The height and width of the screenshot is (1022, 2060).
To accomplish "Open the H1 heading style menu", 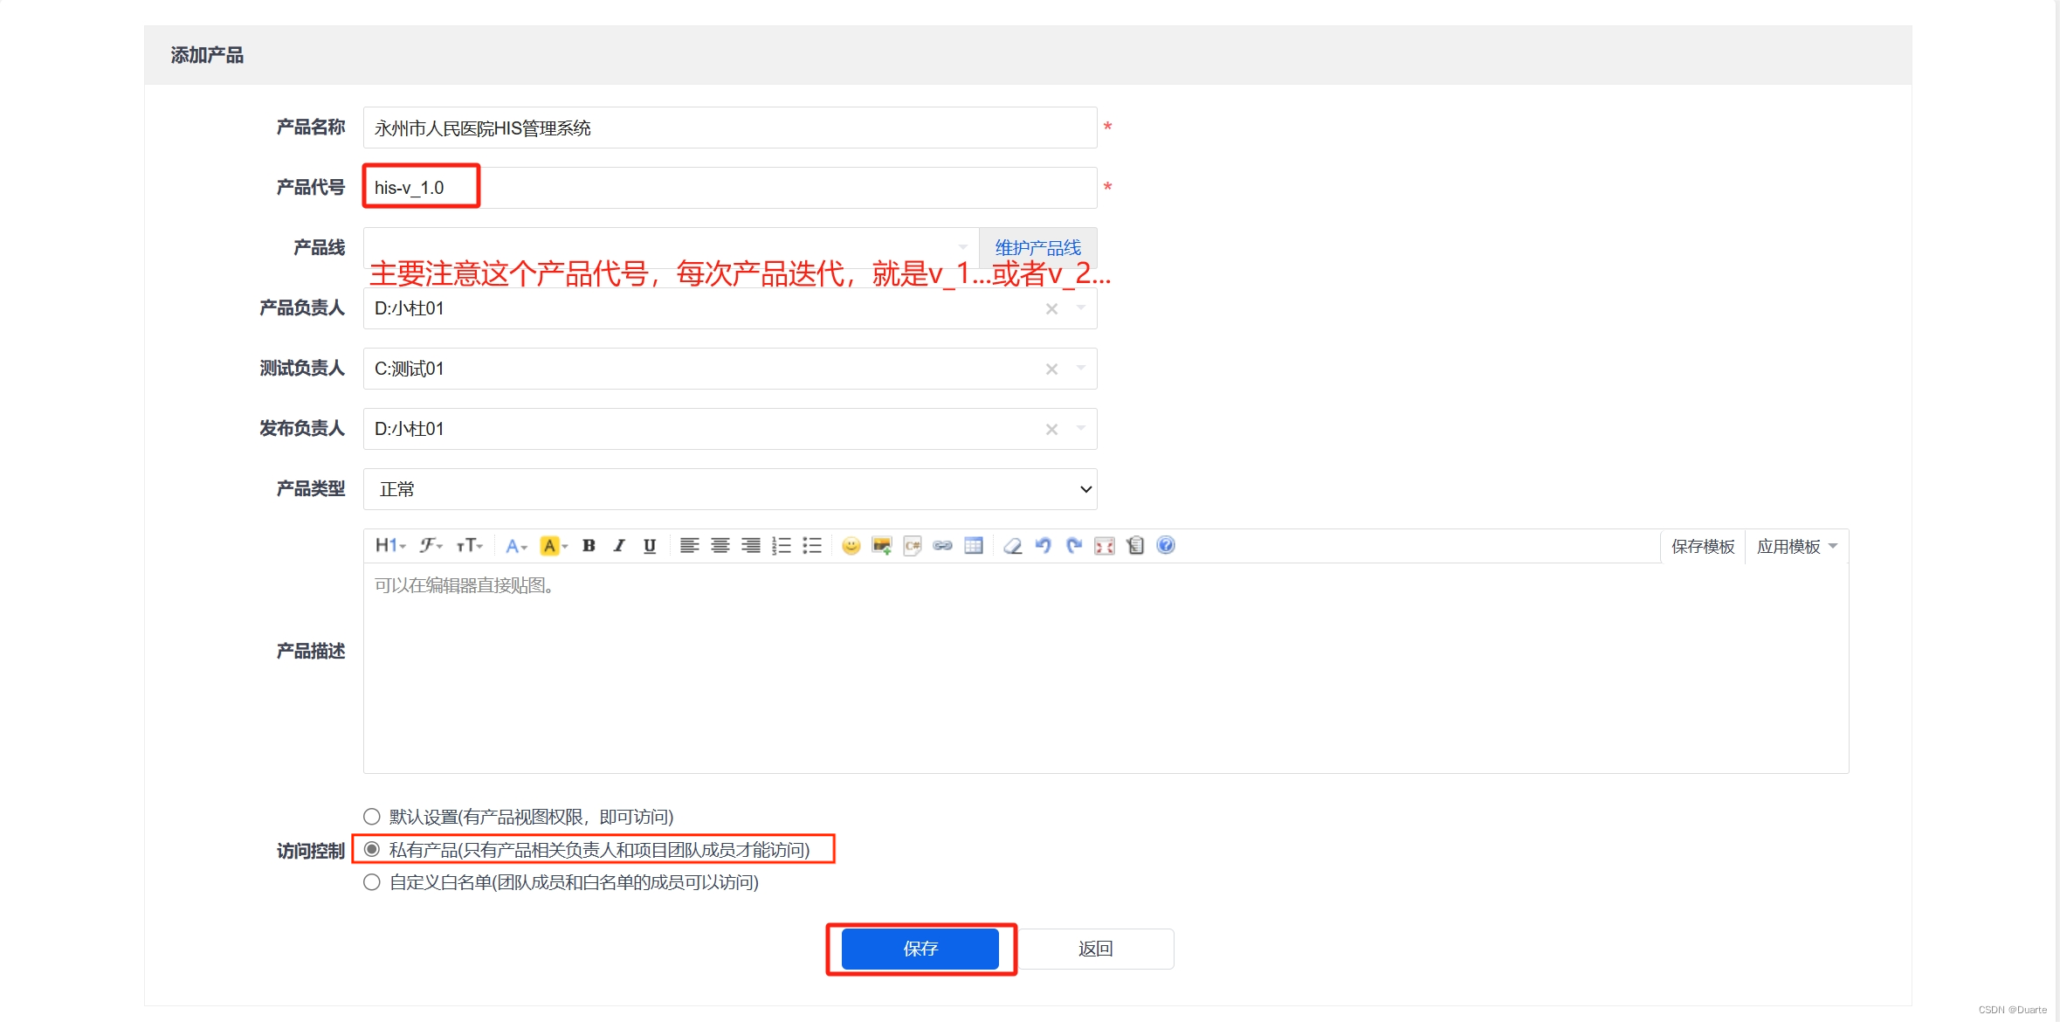I will point(390,546).
